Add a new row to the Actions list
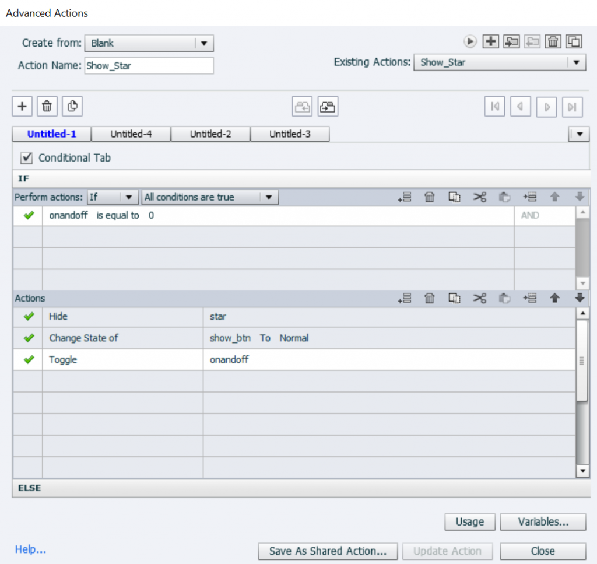The width and height of the screenshot is (597, 564). pyautogui.click(x=405, y=298)
